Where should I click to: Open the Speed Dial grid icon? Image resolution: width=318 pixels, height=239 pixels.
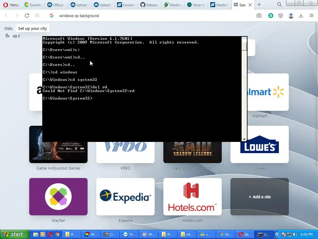(x=37, y=16)
